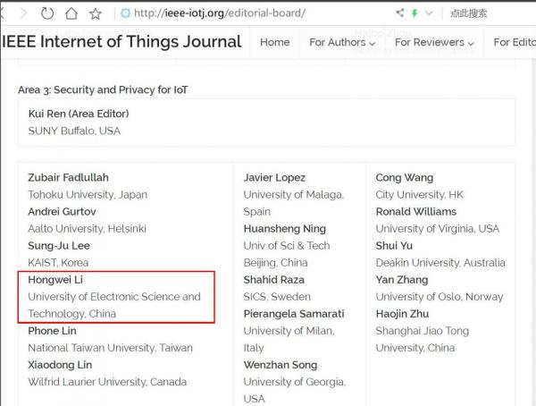The height and width of the screenshot is (406, 536).
Task: Reload the page with refresh icon
Action: [46, 13]
